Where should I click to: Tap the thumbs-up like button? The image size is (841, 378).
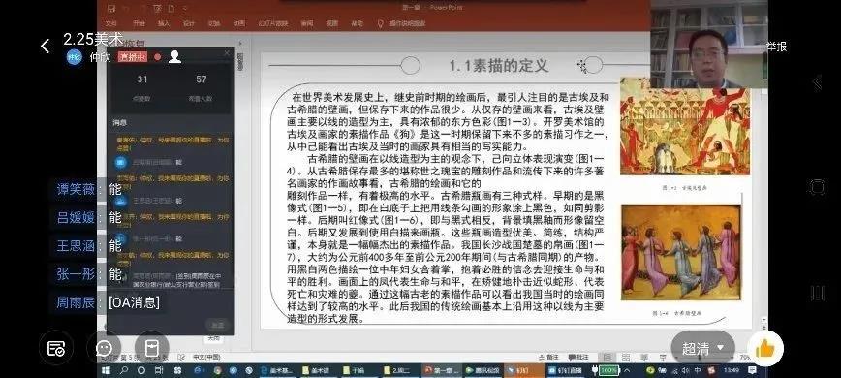(764, 349)
